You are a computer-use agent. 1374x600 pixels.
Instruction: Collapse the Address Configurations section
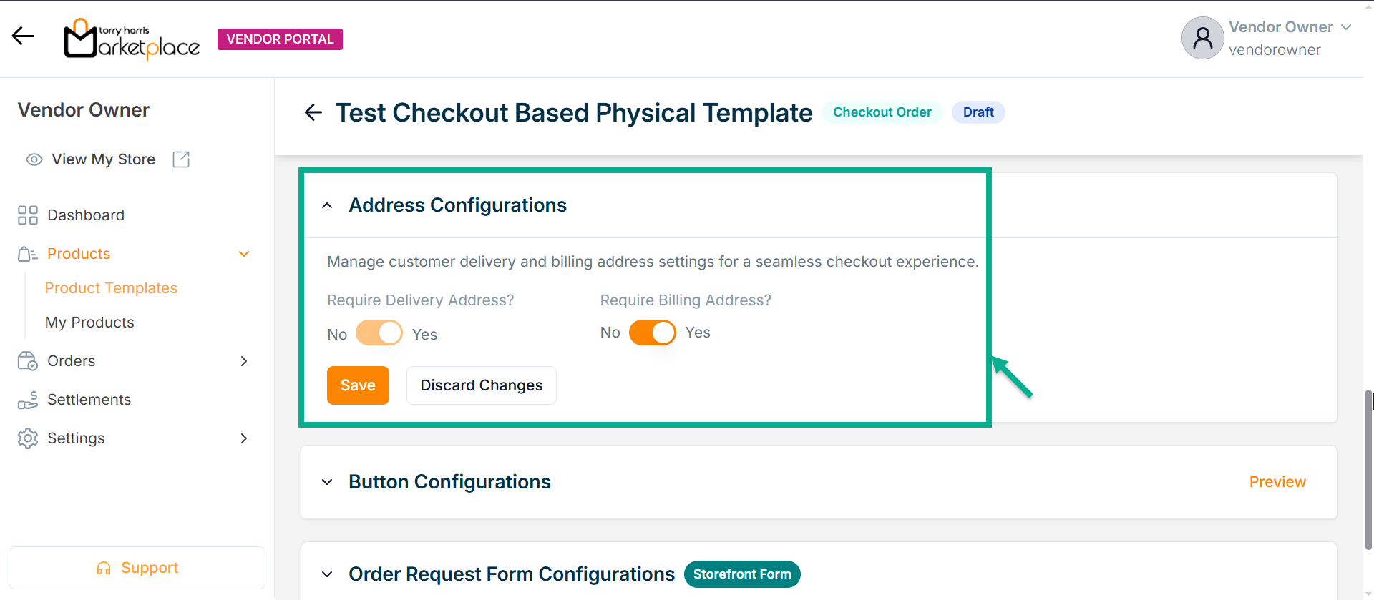pyautogui.click(x=327, y=206)
